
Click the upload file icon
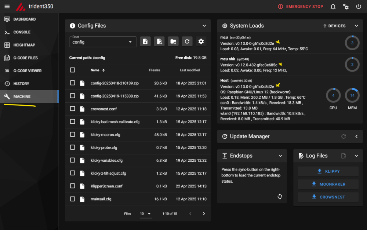(145, 42)
